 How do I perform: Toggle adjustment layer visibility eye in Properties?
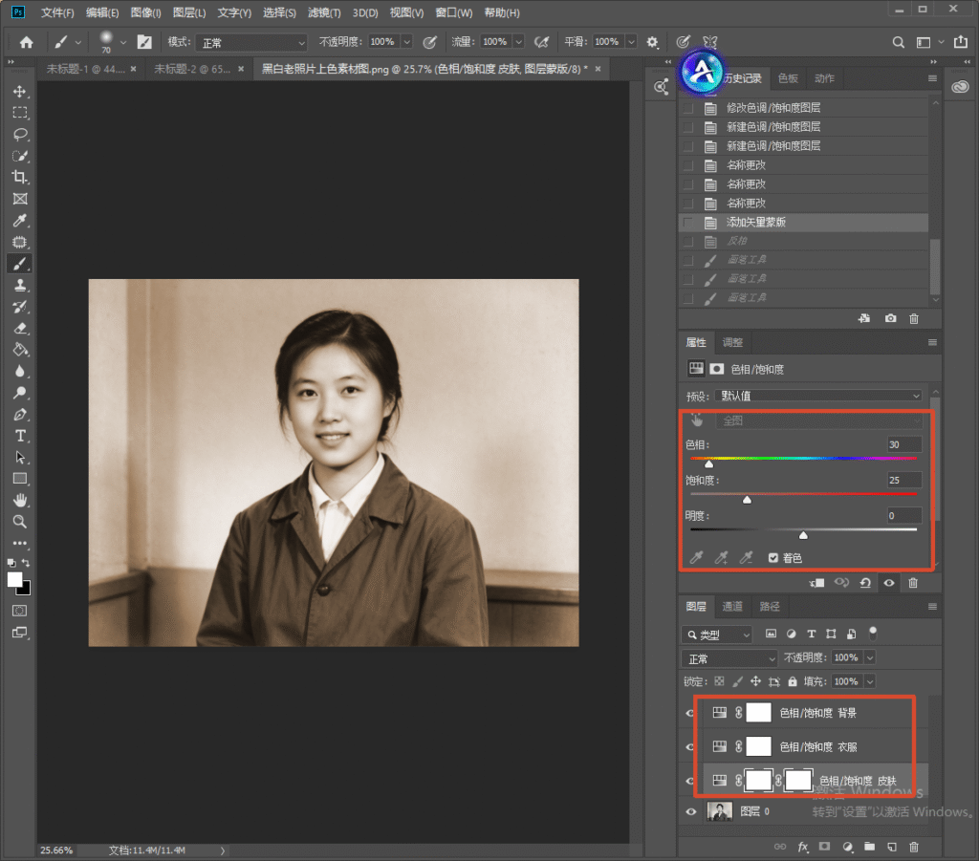(889, 583)
